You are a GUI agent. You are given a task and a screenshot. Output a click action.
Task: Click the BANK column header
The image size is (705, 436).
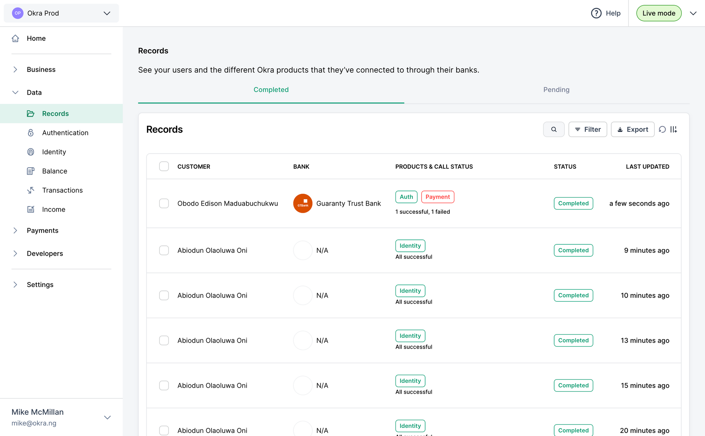click(301, 167)
